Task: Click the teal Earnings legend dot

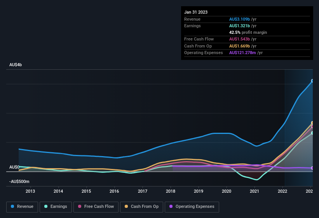Action: (x=45, y=207)
